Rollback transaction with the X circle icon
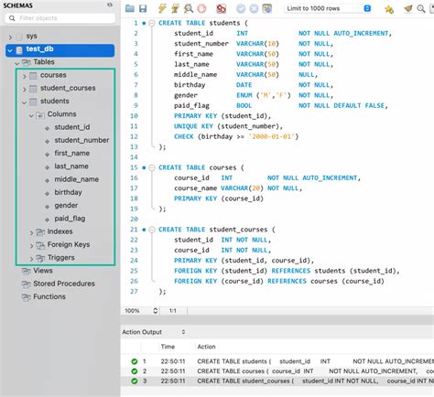 254,8
